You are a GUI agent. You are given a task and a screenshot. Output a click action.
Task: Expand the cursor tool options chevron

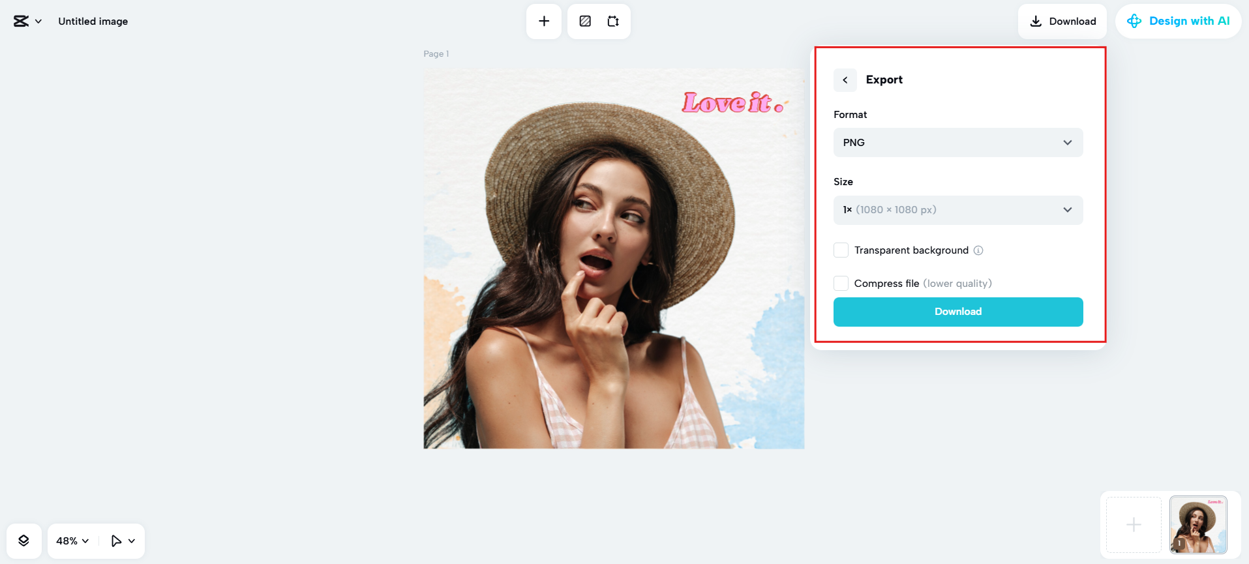point(132,541)
